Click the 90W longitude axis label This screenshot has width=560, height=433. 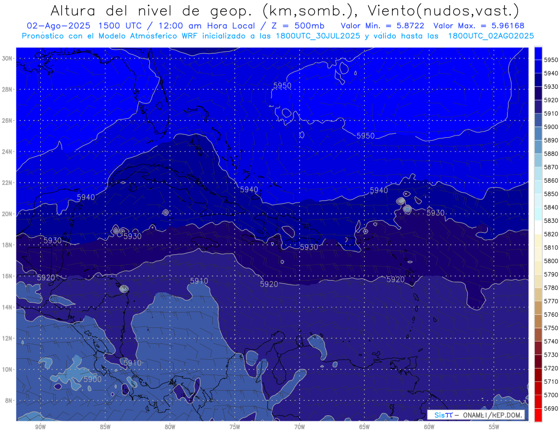click(x=40, y=427)
